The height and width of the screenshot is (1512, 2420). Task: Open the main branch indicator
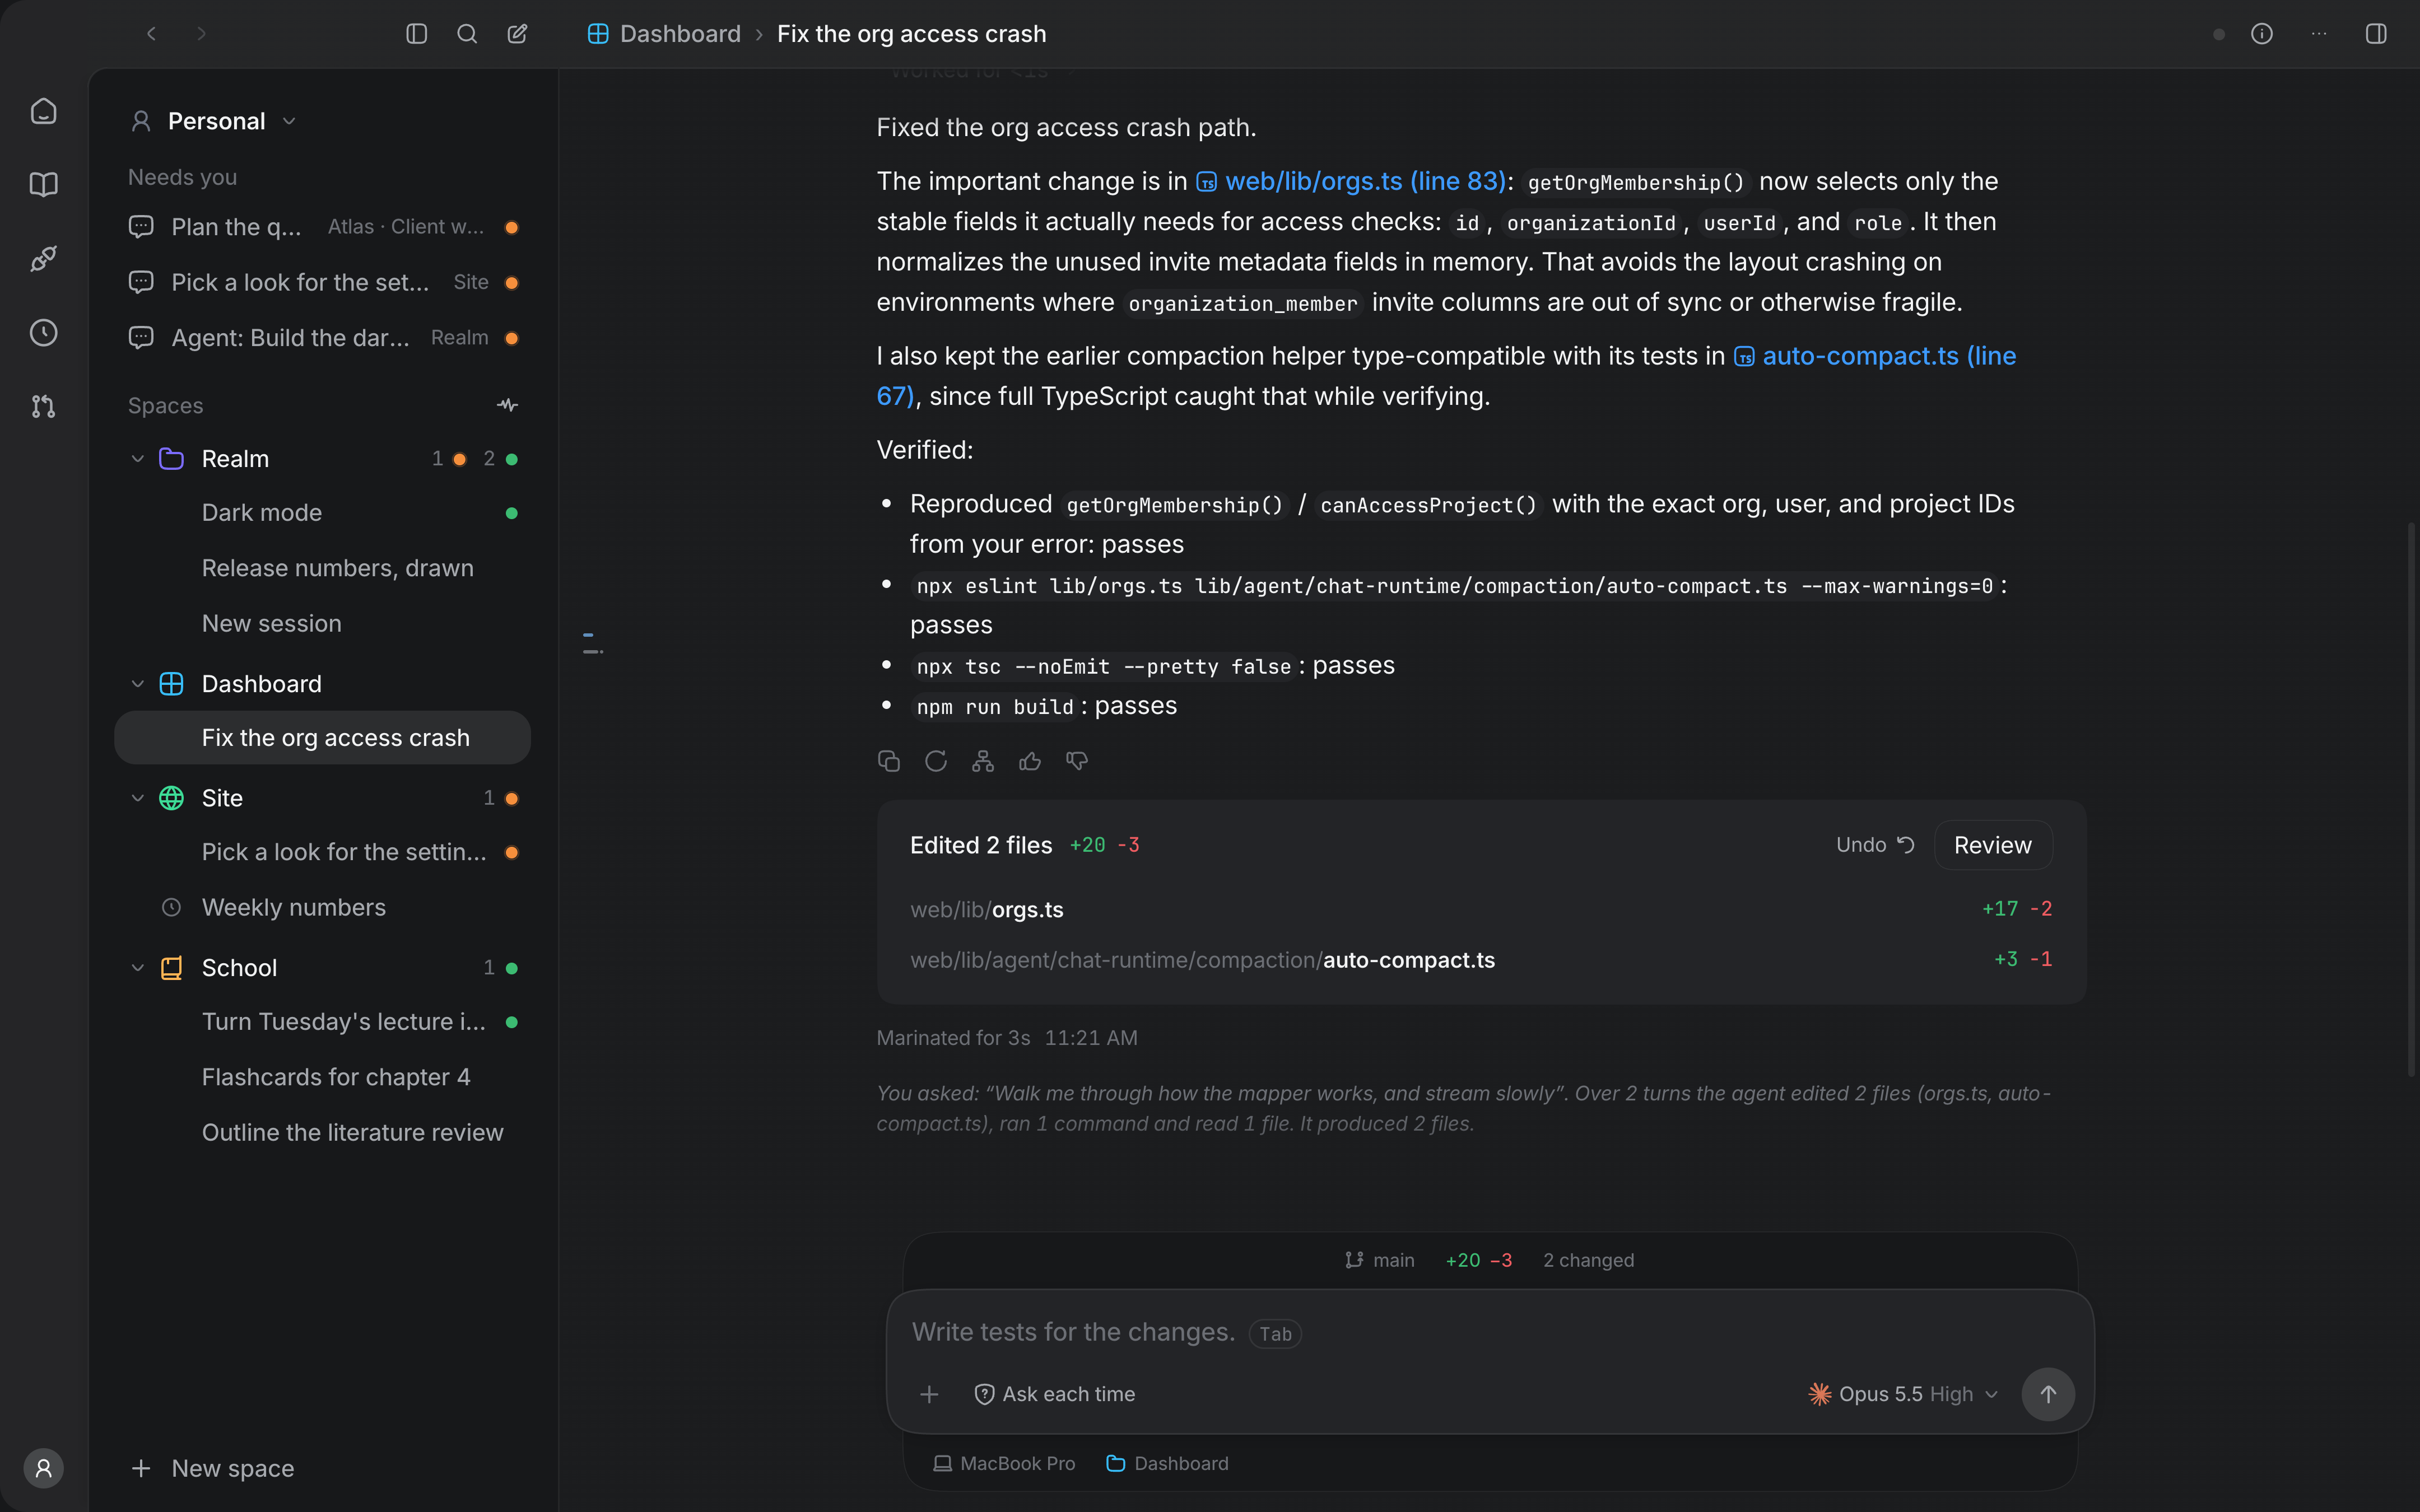[x=1379, y=1260]
